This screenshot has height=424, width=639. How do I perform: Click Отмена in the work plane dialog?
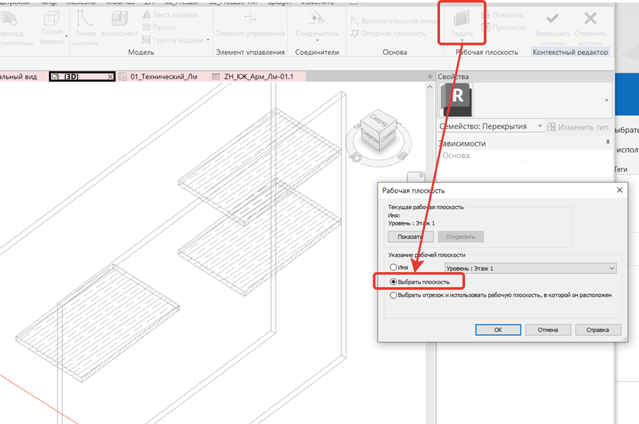548,330
